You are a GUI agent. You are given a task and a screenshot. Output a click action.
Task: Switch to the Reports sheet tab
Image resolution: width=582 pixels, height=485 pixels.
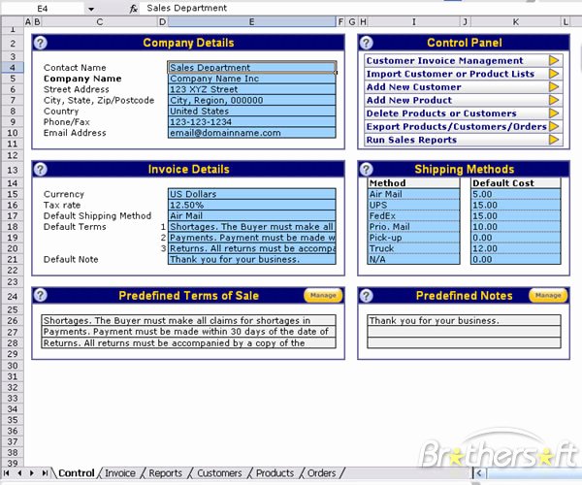165,473
